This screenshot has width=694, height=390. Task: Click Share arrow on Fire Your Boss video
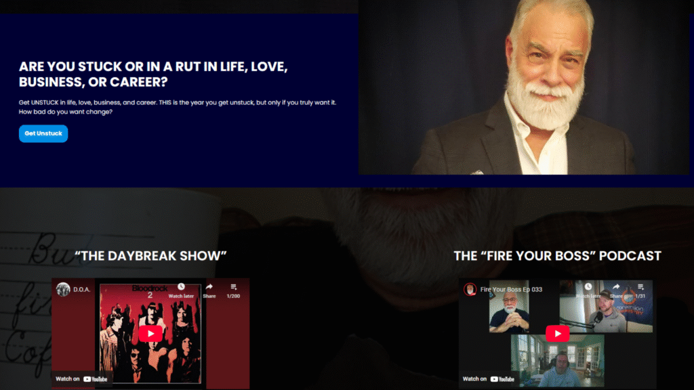tap(616, 290)
